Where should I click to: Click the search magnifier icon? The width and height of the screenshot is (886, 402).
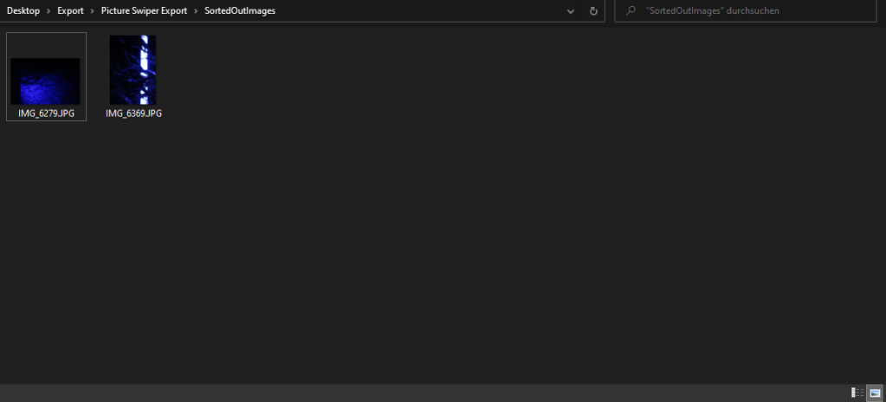(631, 11)
